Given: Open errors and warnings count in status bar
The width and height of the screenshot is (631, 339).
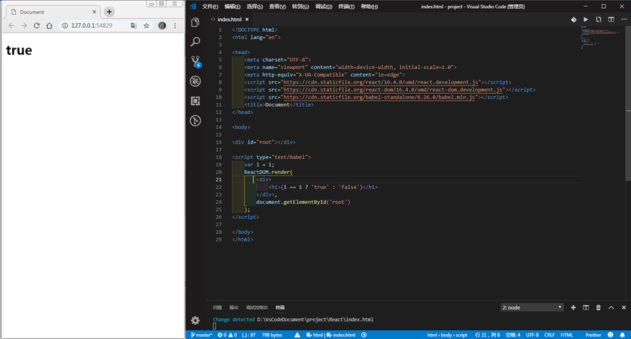Looking at the screenshot, I should (x=227, y=335).
